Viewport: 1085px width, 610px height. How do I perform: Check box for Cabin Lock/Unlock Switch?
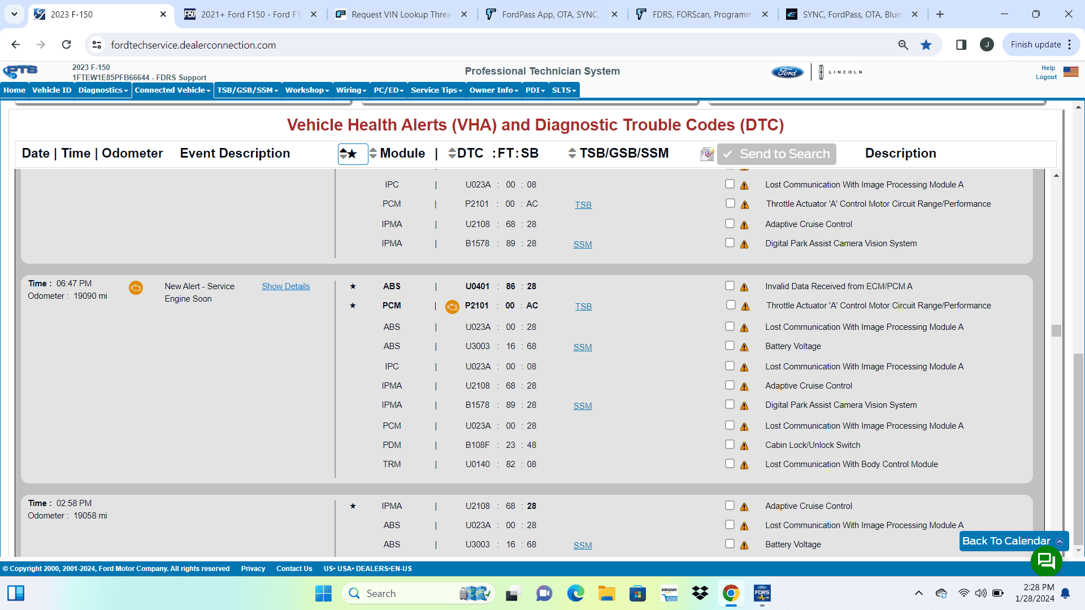pos(730,445)
